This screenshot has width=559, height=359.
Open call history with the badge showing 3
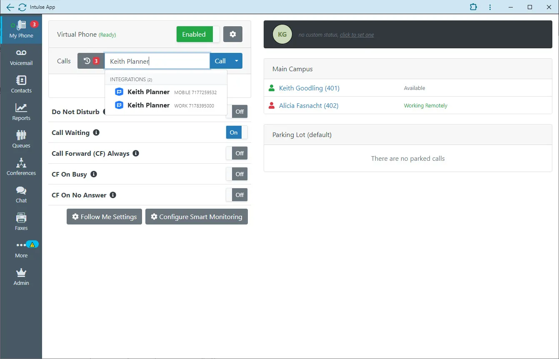(x=90, y=61)
